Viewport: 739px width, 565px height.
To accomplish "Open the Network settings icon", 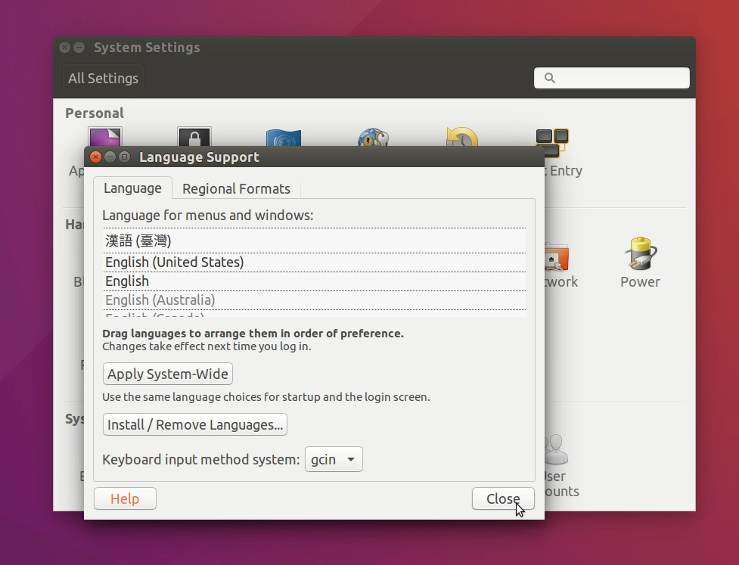I will click(x=557, y=257).
